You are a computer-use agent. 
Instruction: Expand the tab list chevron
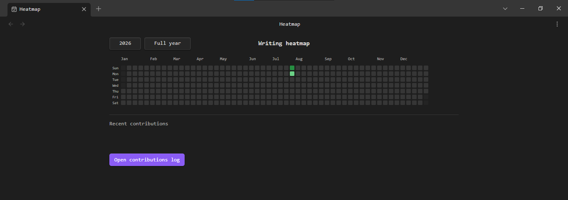point(505,9)
